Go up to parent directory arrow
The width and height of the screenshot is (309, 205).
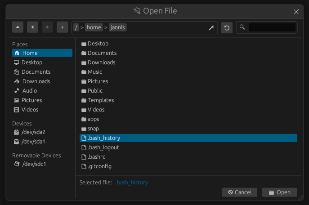pyautogui.click(x=18, y=27)
